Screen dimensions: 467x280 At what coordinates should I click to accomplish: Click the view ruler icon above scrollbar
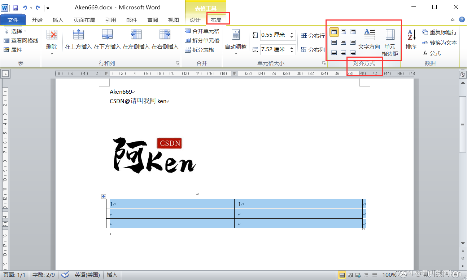tap(463, 74)
